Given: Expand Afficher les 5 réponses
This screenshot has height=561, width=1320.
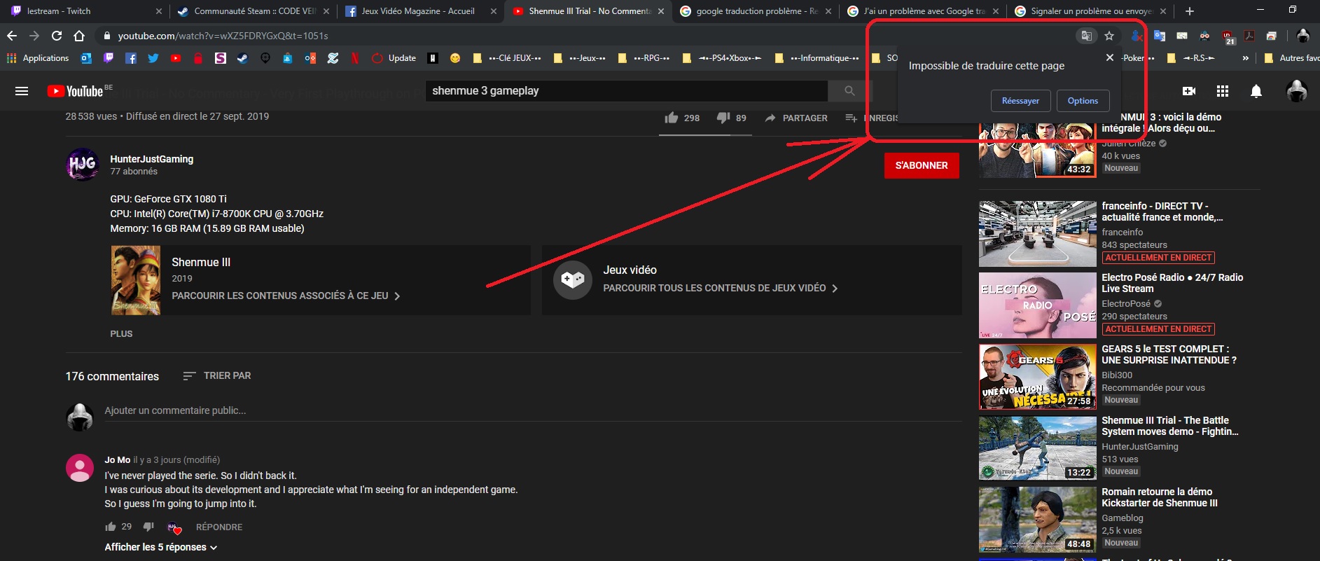Looking at the screenshot, I should click(161, 547).
